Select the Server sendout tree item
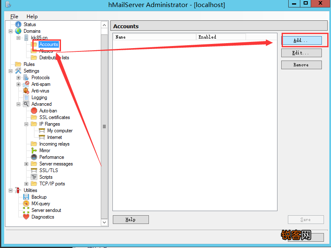331x248 pixels. [x=46, y=210]
